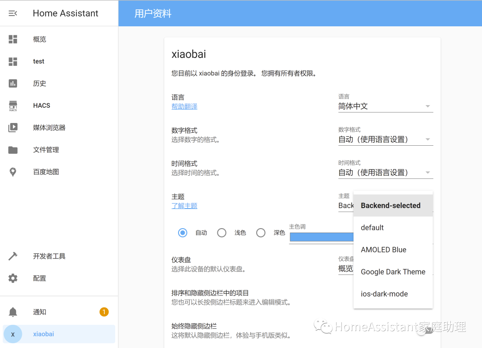
Task: Click the notification count badge
Action: (104, 312)
